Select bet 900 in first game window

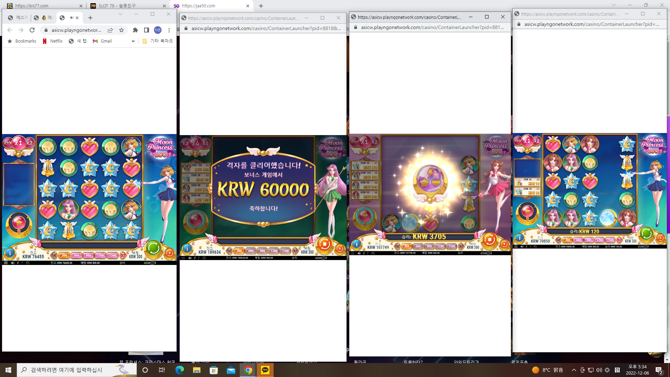tap(88, 256)
